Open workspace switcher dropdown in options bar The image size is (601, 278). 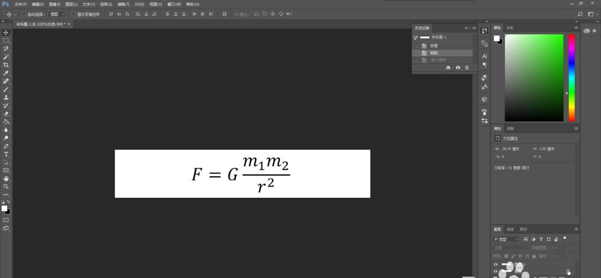[592, 14]
